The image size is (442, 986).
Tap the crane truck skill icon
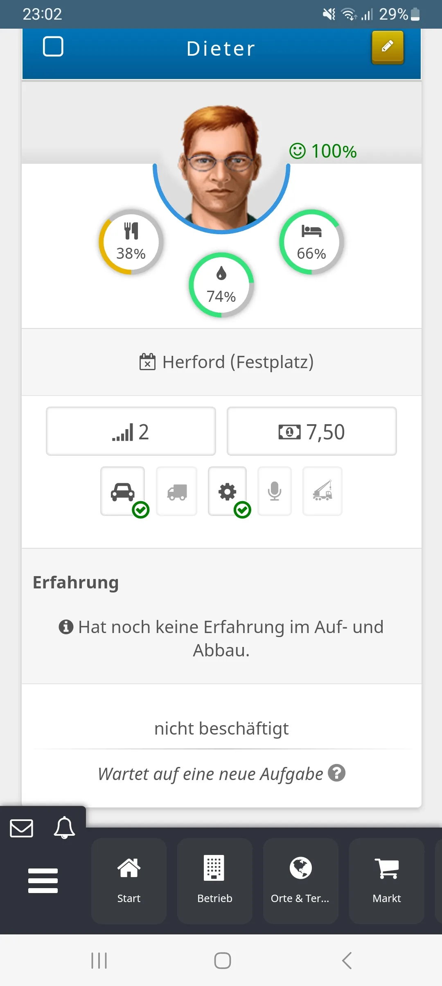coord(322,491)
